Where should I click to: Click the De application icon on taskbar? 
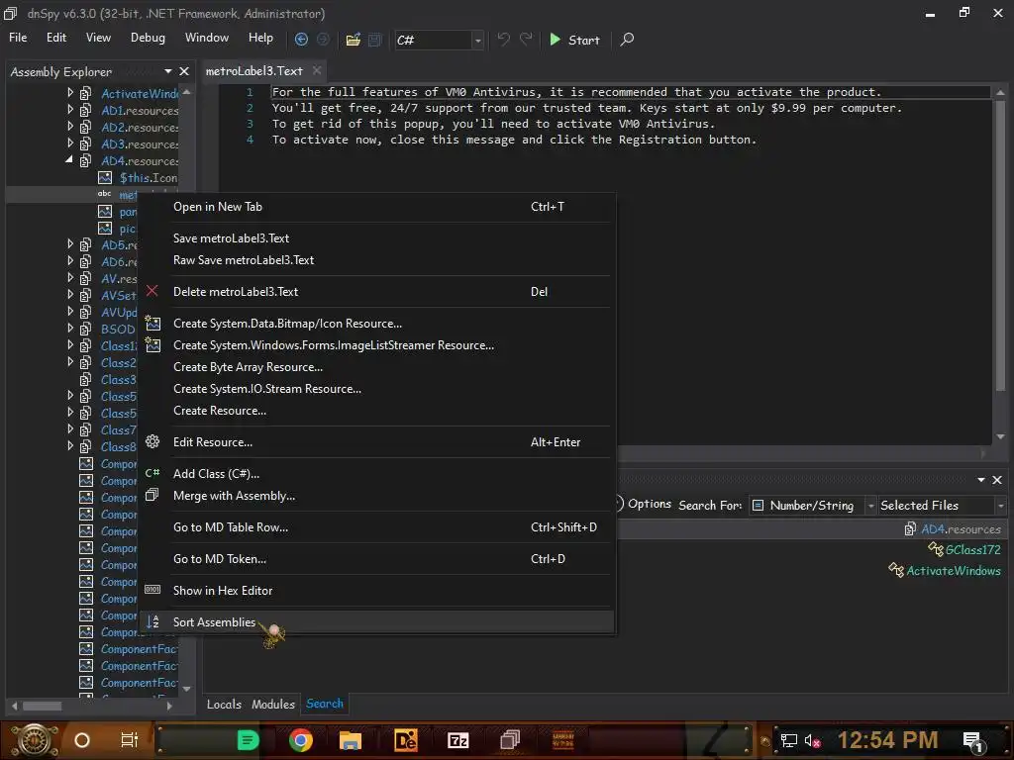coord(405,740)
